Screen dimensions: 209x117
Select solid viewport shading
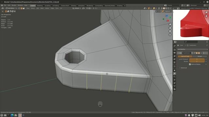164,8
